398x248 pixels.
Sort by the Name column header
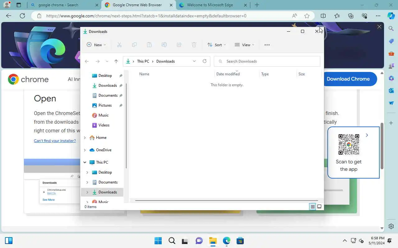144,74
